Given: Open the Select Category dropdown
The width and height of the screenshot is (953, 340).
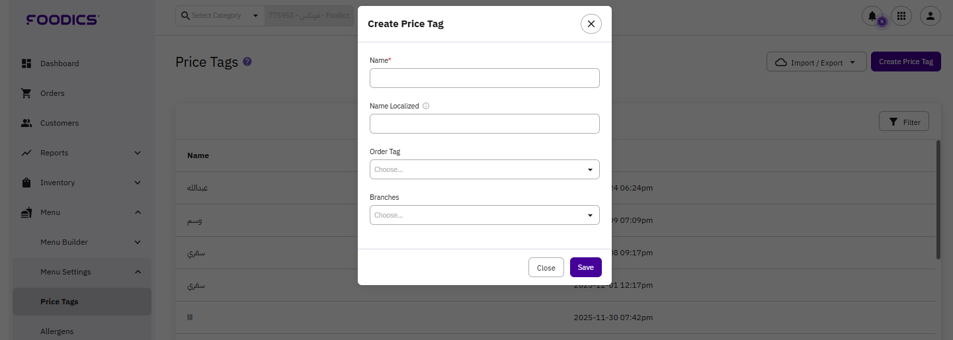Looking at the screenshot, I should (220, 16).
